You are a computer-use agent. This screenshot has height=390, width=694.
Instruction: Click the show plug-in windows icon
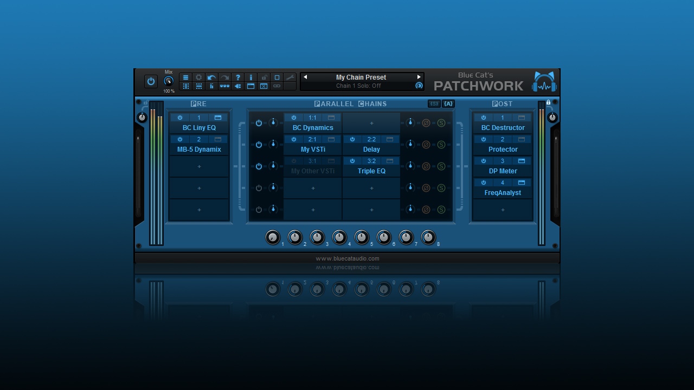tap(251, 86)
